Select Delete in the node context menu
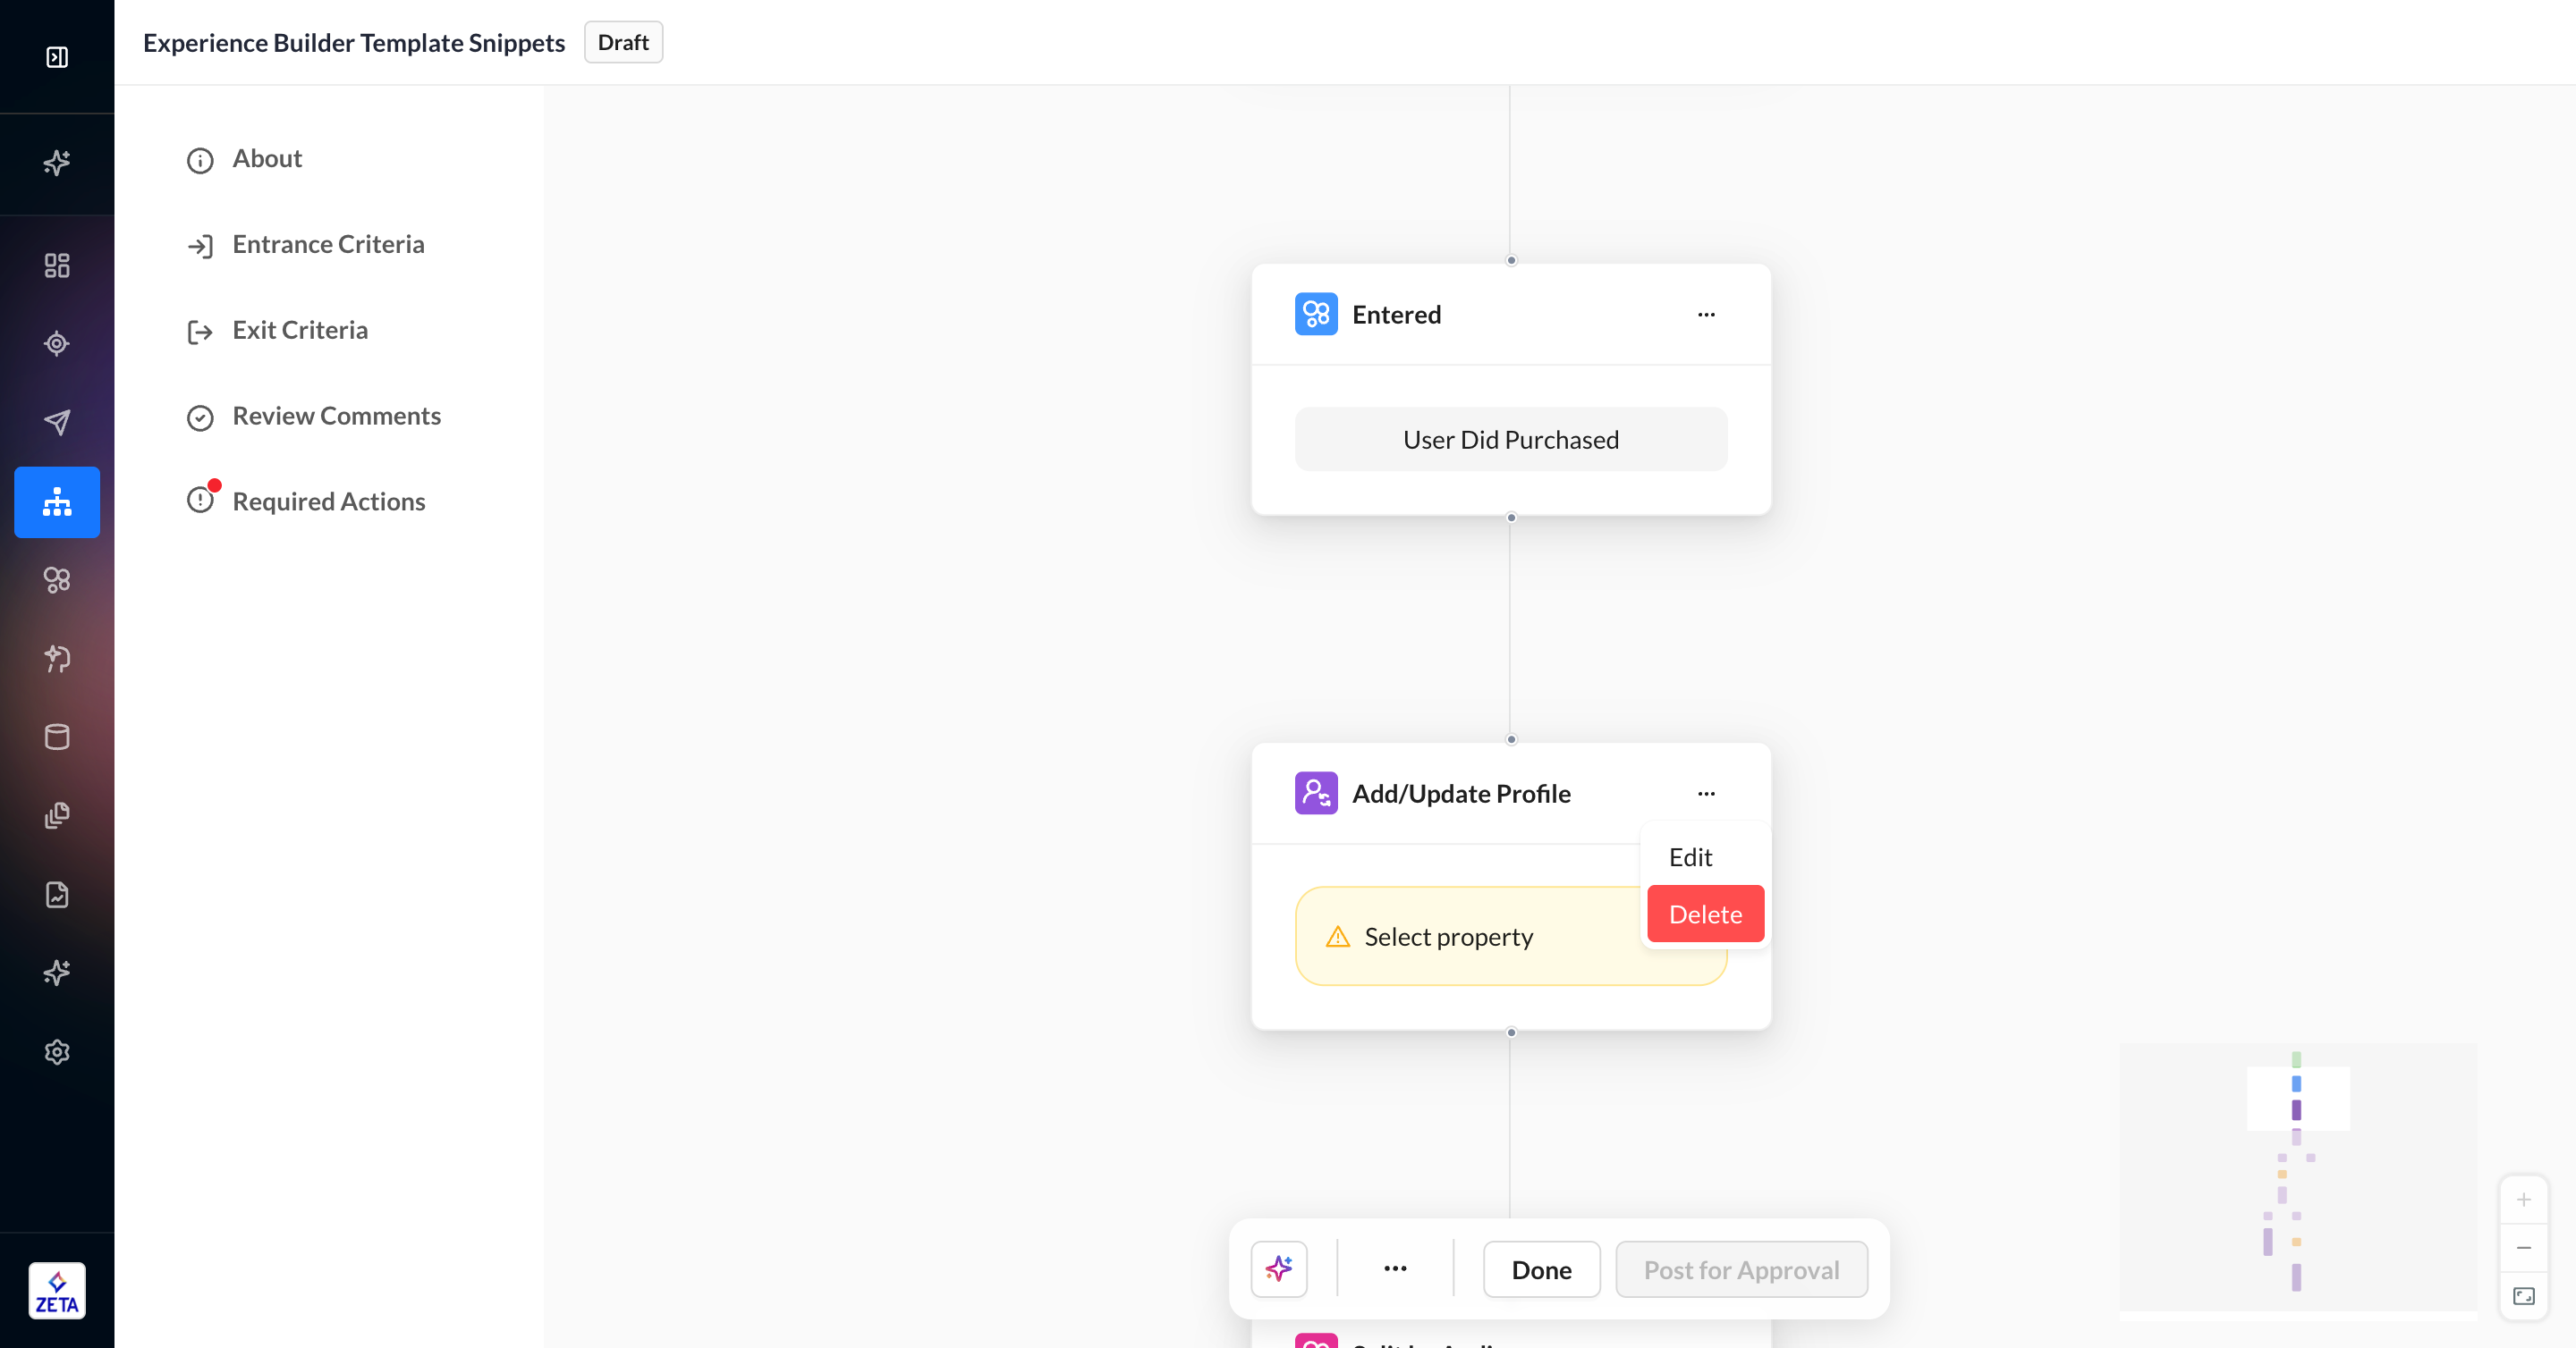The image size is (2576, 1348). tap(1705, 914)
